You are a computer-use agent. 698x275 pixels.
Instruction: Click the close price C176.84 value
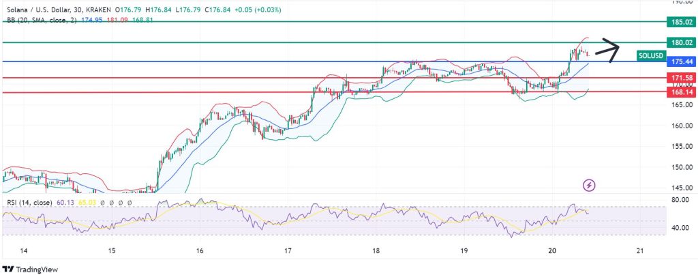217,10
